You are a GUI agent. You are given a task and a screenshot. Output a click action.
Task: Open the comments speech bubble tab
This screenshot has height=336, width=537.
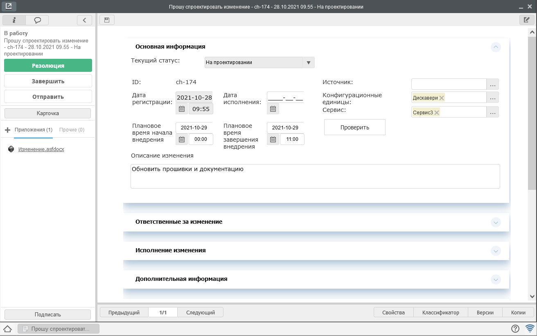pyautogui.click(x=37, y=20)
